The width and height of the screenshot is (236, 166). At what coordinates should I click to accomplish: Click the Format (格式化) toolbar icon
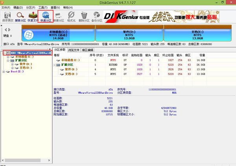(x=71, y=16)
